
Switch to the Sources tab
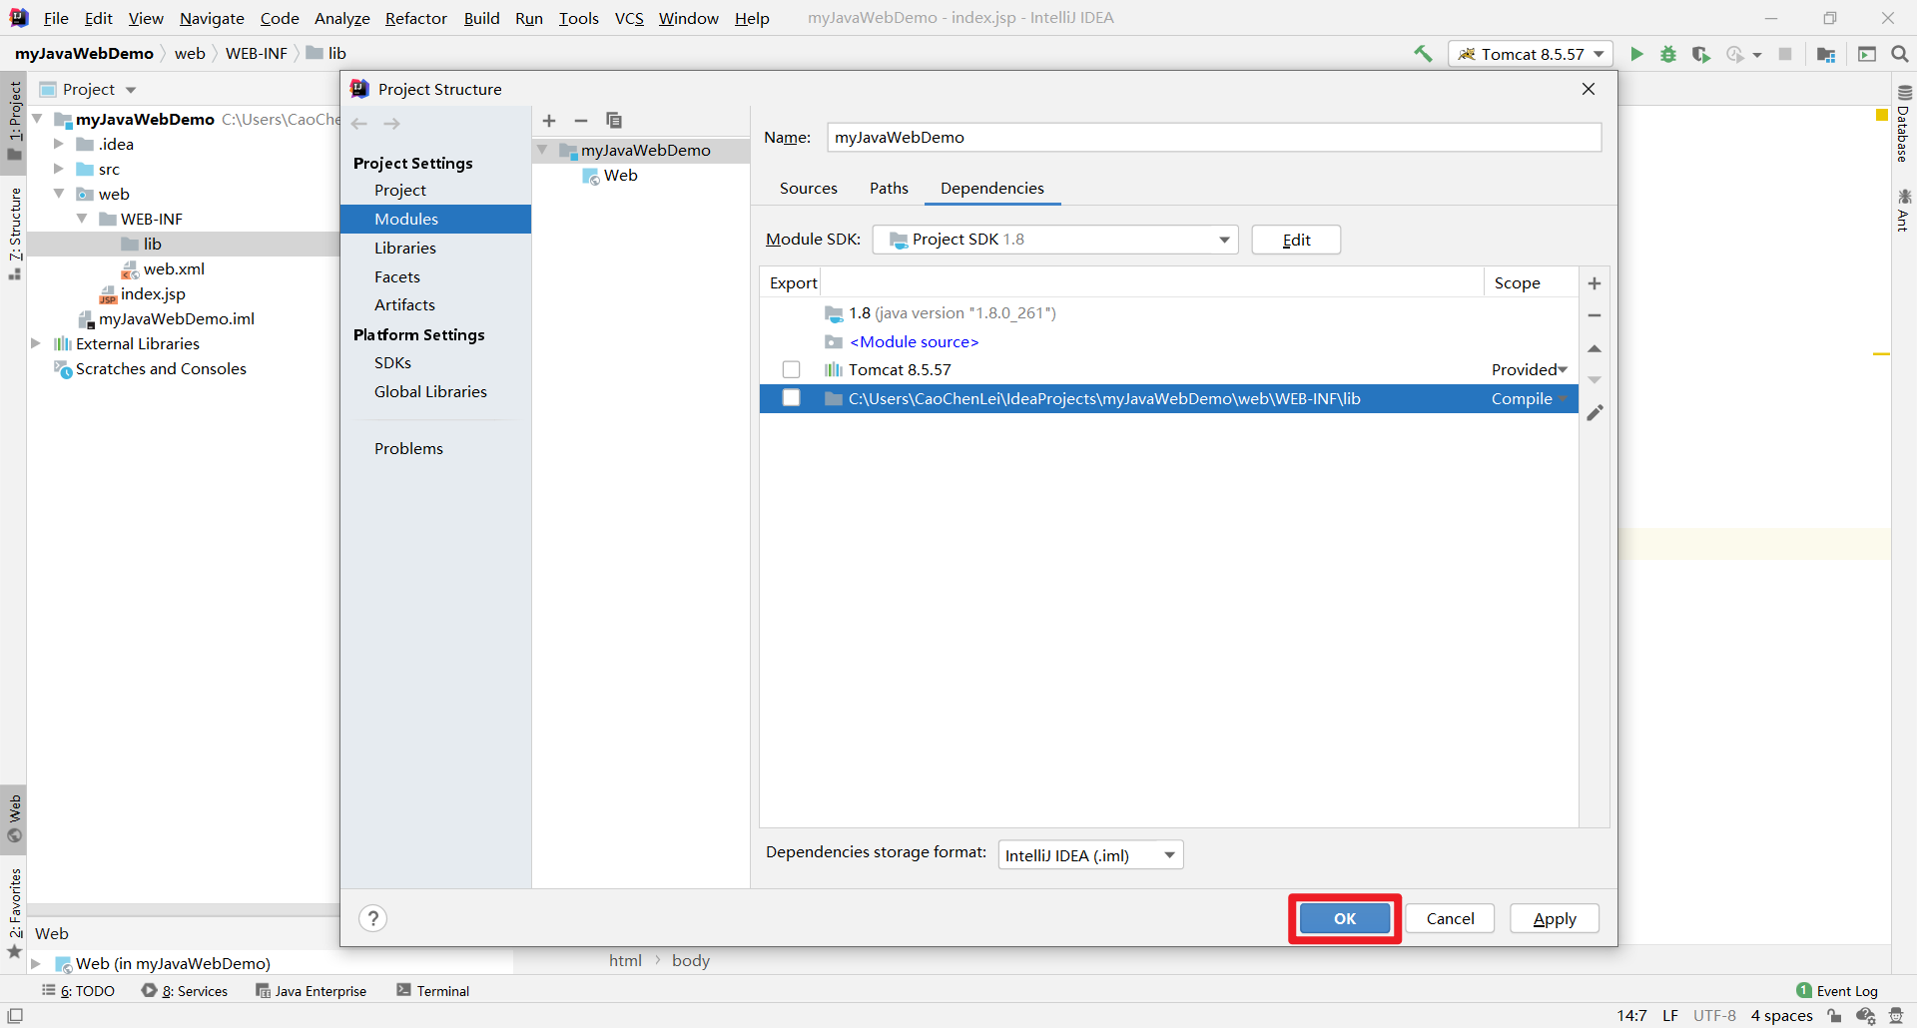click(x=809, y=189)
